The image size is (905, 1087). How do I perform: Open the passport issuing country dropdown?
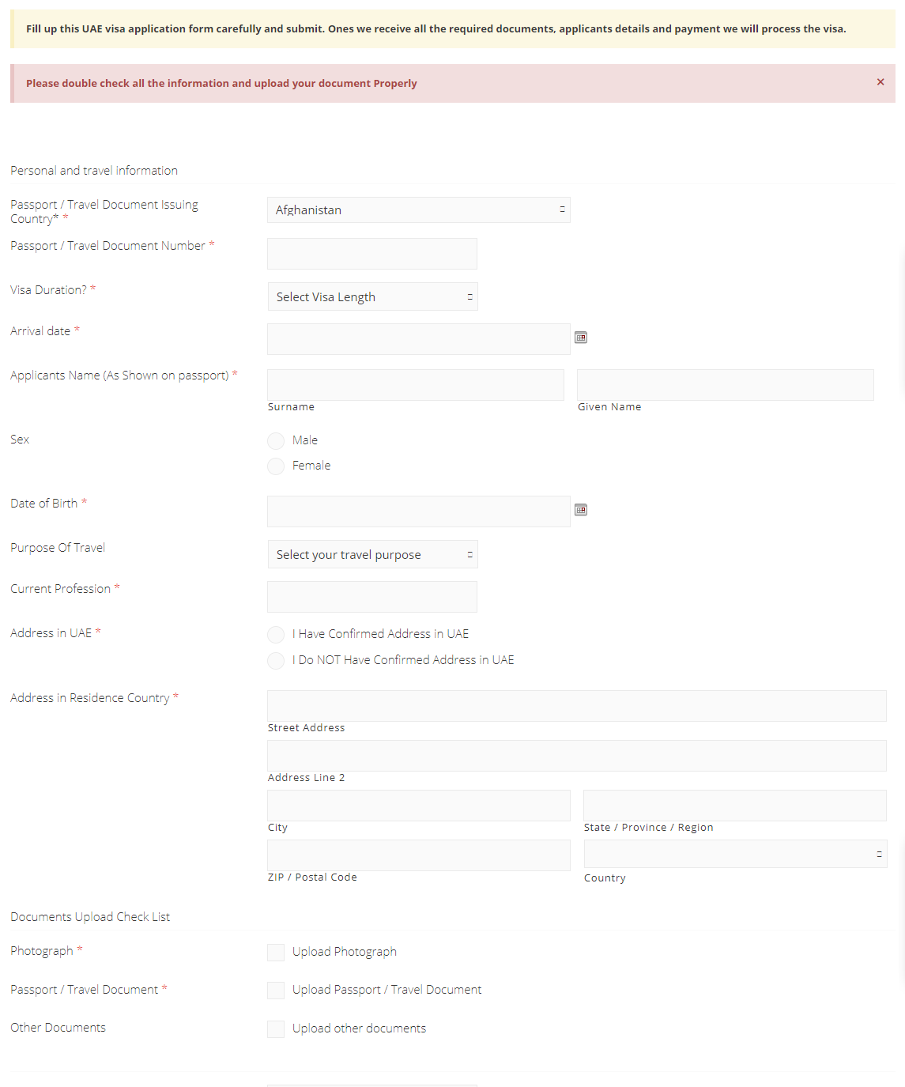pyautogui.click(x=418, y=209)
